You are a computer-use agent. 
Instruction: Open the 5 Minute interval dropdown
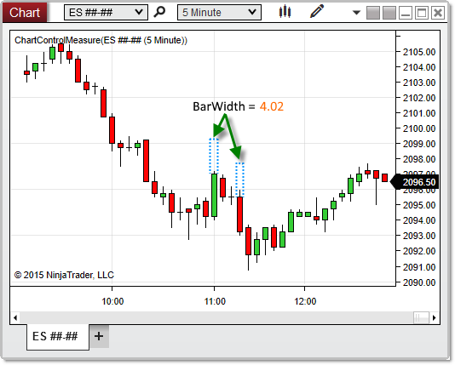point(219,13)
